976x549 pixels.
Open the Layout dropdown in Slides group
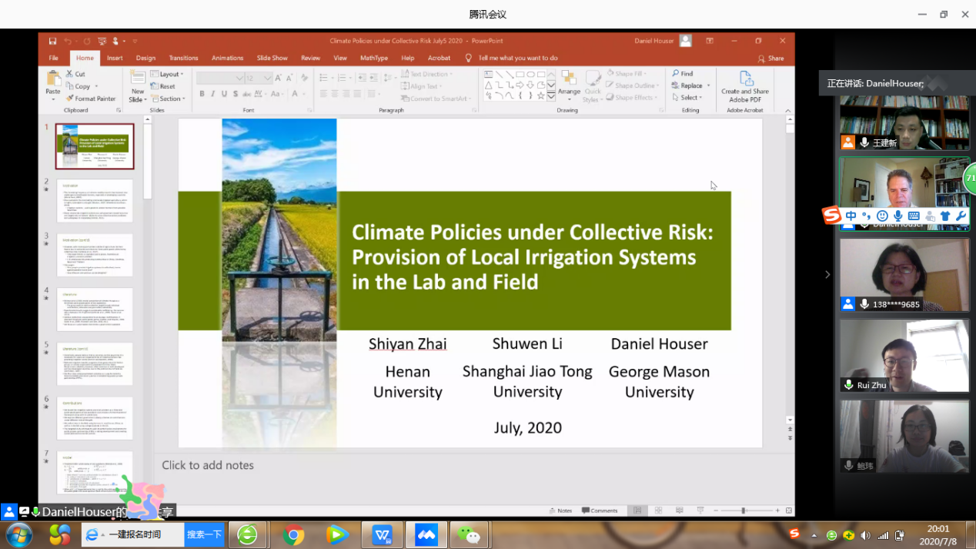(169, 74)
